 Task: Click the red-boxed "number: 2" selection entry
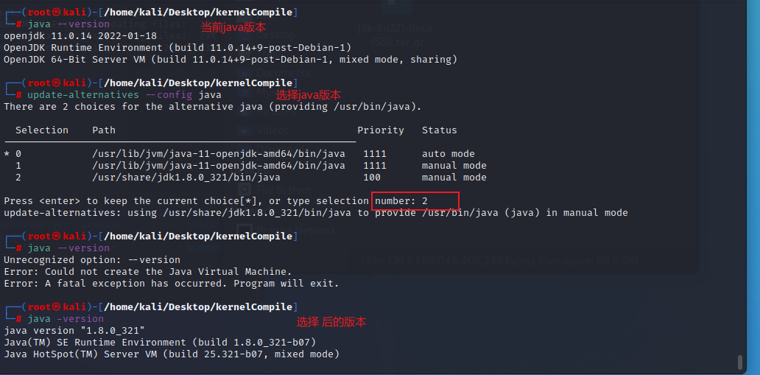click(416, 201)
